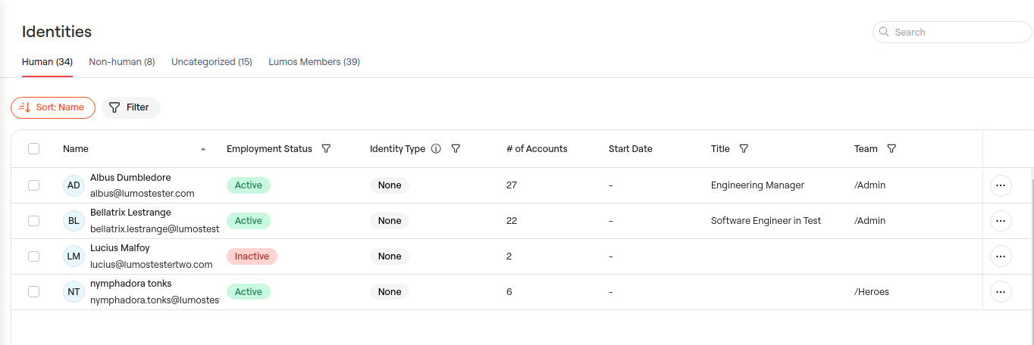Viewport: 1034px width, 345px height.
Task: Click the email albus@lumostester.com
Action: coord(143,194)
